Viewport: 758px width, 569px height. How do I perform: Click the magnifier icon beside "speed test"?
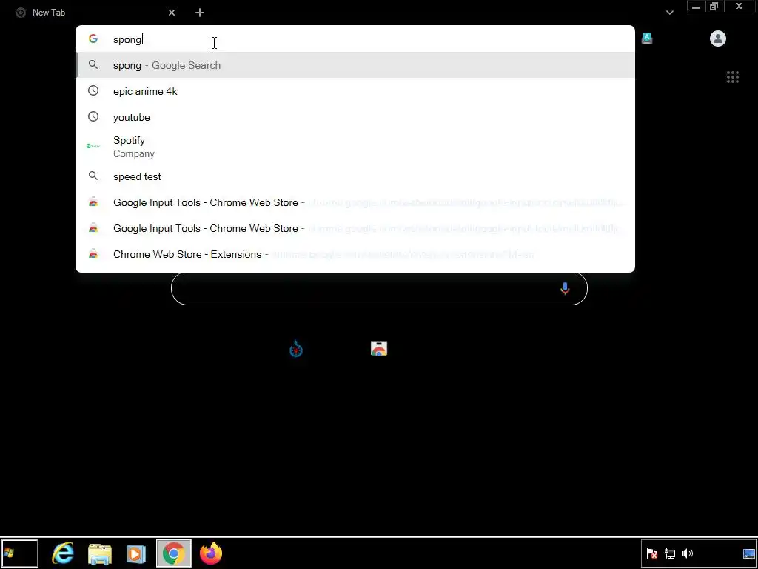93,176
